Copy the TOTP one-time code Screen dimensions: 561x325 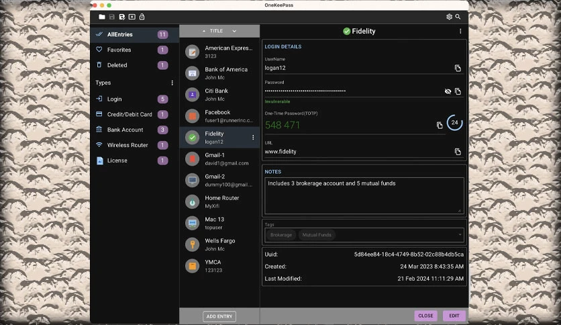point(440,125)
